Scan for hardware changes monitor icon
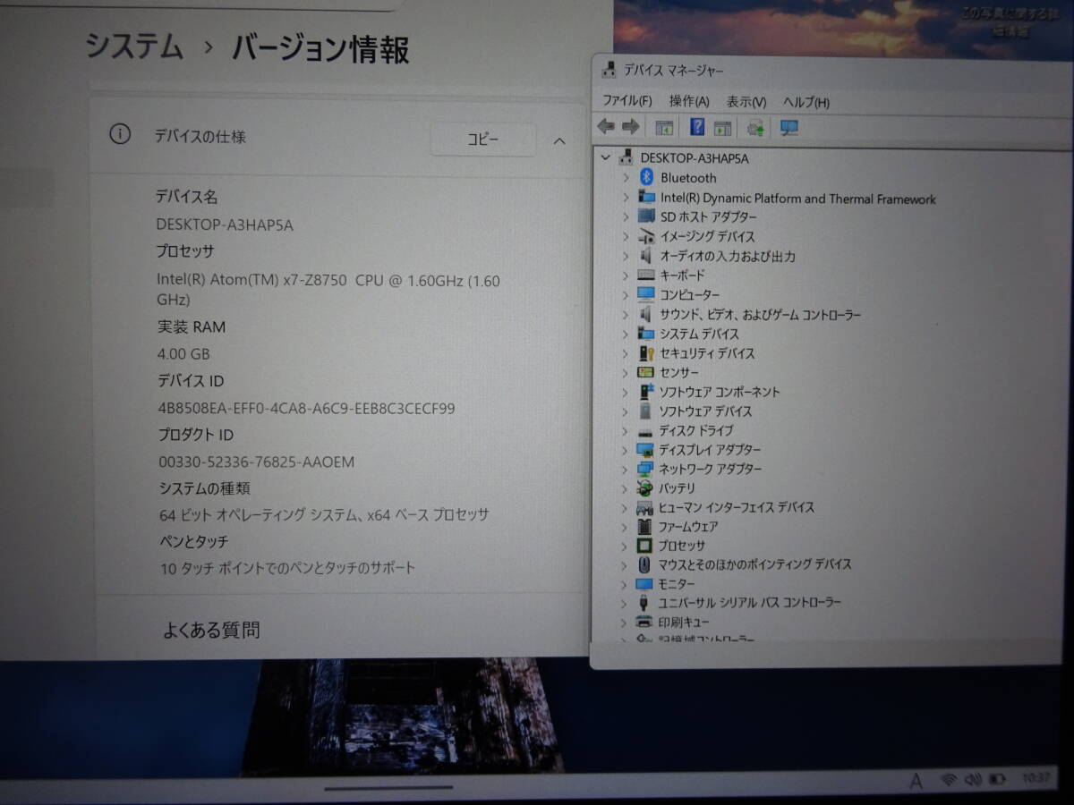The image size is (1074, 805). click(x=788, y=128)
